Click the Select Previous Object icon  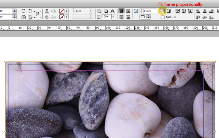pos(53,11)
